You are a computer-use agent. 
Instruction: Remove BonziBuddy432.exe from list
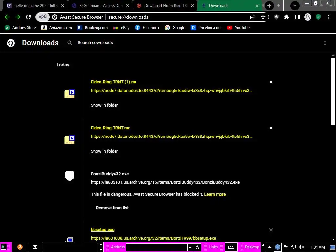pyautogui.click(x=112, y=208)
